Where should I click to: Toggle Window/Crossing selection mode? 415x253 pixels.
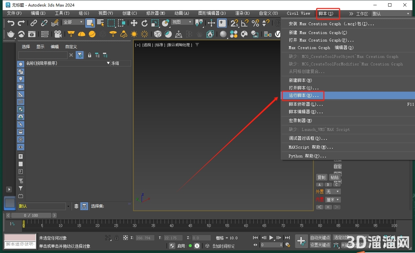(x=122, y=23)
